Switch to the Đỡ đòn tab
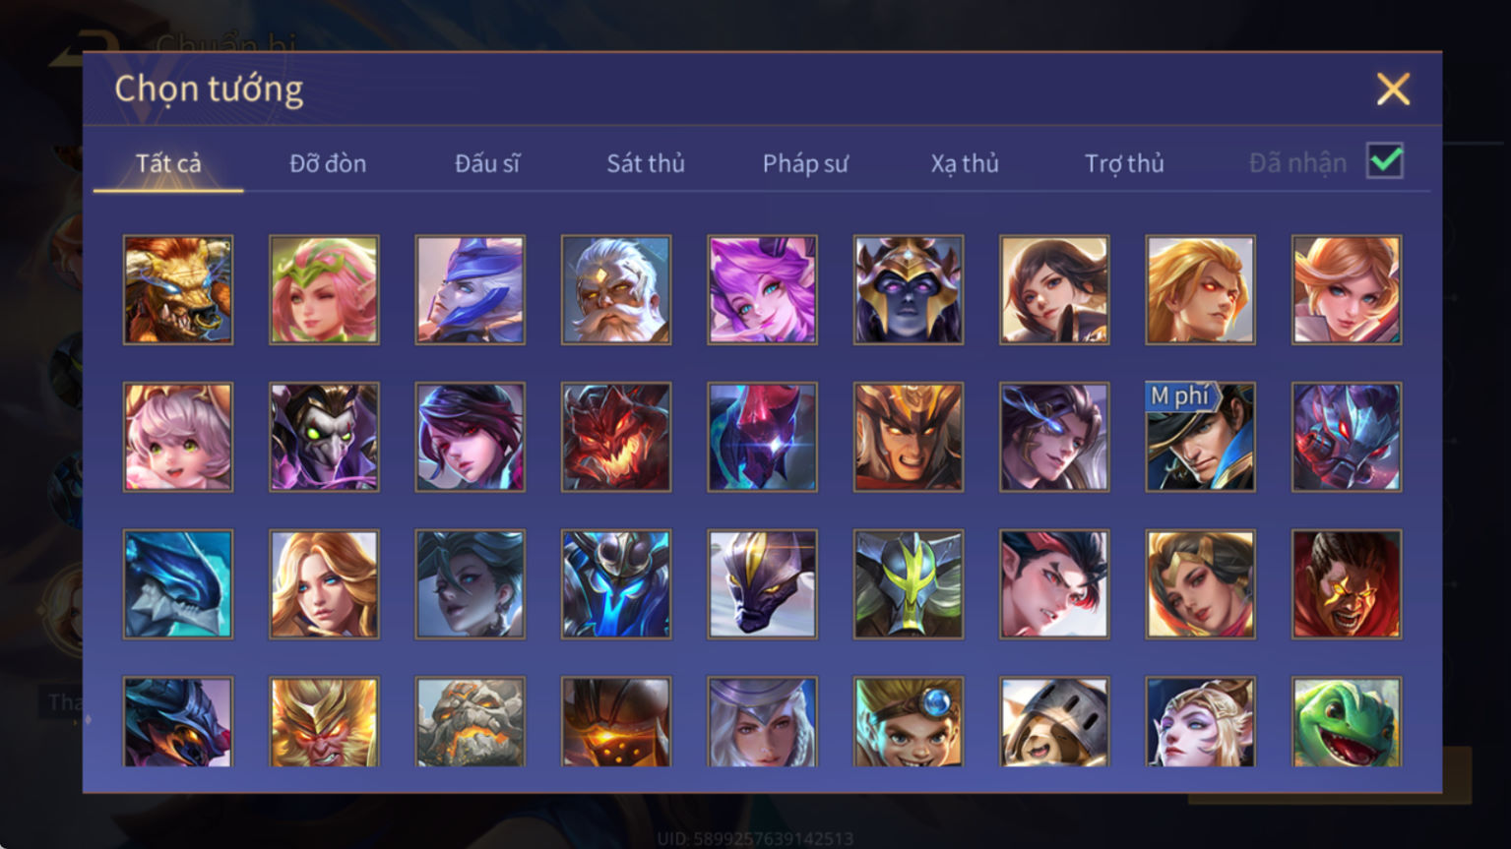 pos(328,163)
